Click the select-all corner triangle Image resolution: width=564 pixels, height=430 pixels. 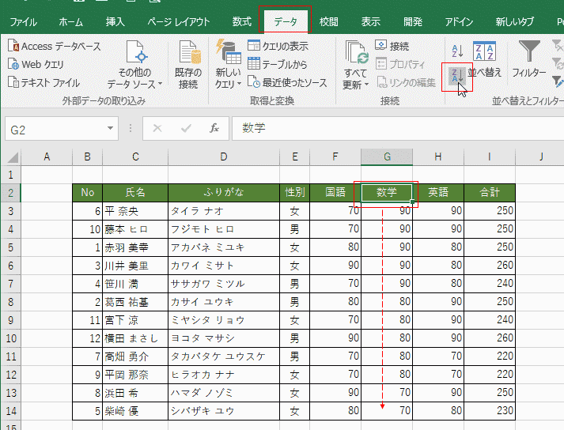point(12,157)
